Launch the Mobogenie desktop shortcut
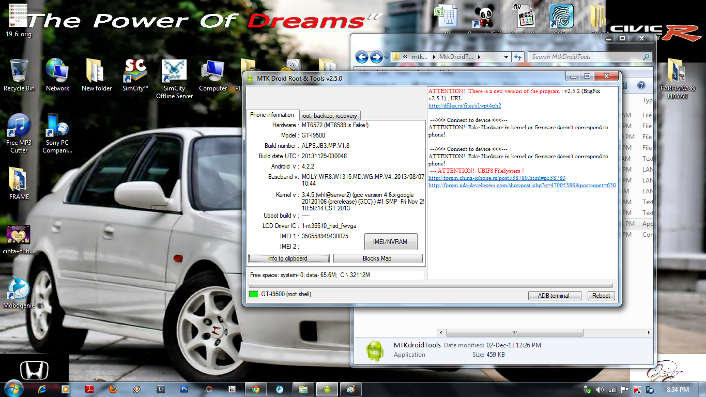The width and height of the screenshot is (706, 397). pyautogui.click(x=19, y=292)
